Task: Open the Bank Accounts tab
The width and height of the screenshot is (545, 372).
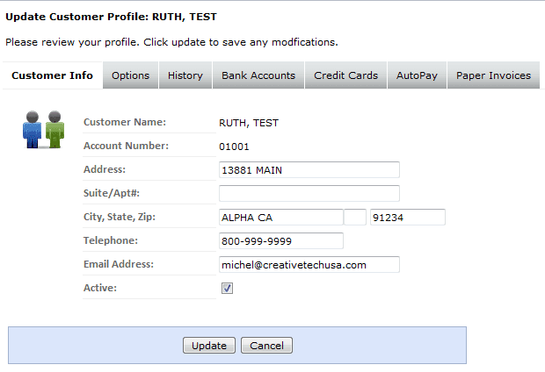Action: click(258, 75)
